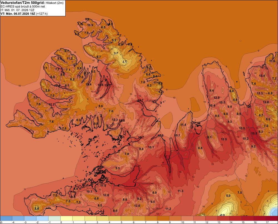Select legend swatch between -1 and 0
Screen dimensions: 278x224
tap(54, 218)
